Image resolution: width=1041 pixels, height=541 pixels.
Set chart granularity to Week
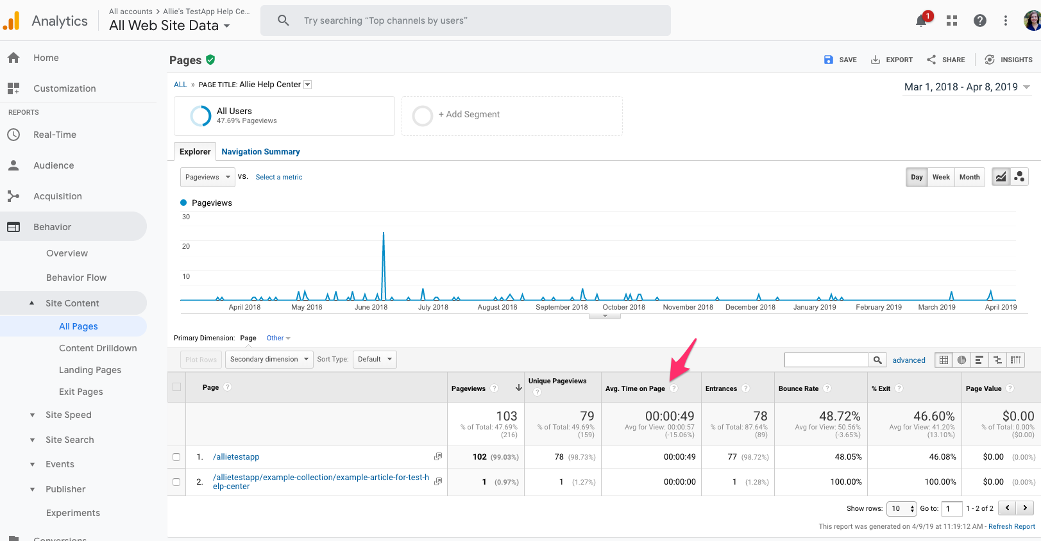coord(941,177)
